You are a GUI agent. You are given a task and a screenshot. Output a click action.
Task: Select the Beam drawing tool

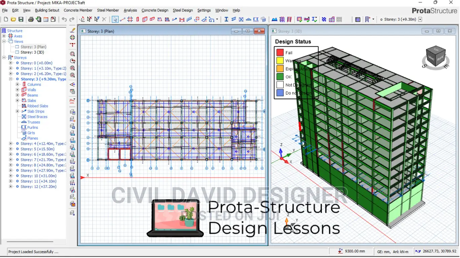coord(152,19)
